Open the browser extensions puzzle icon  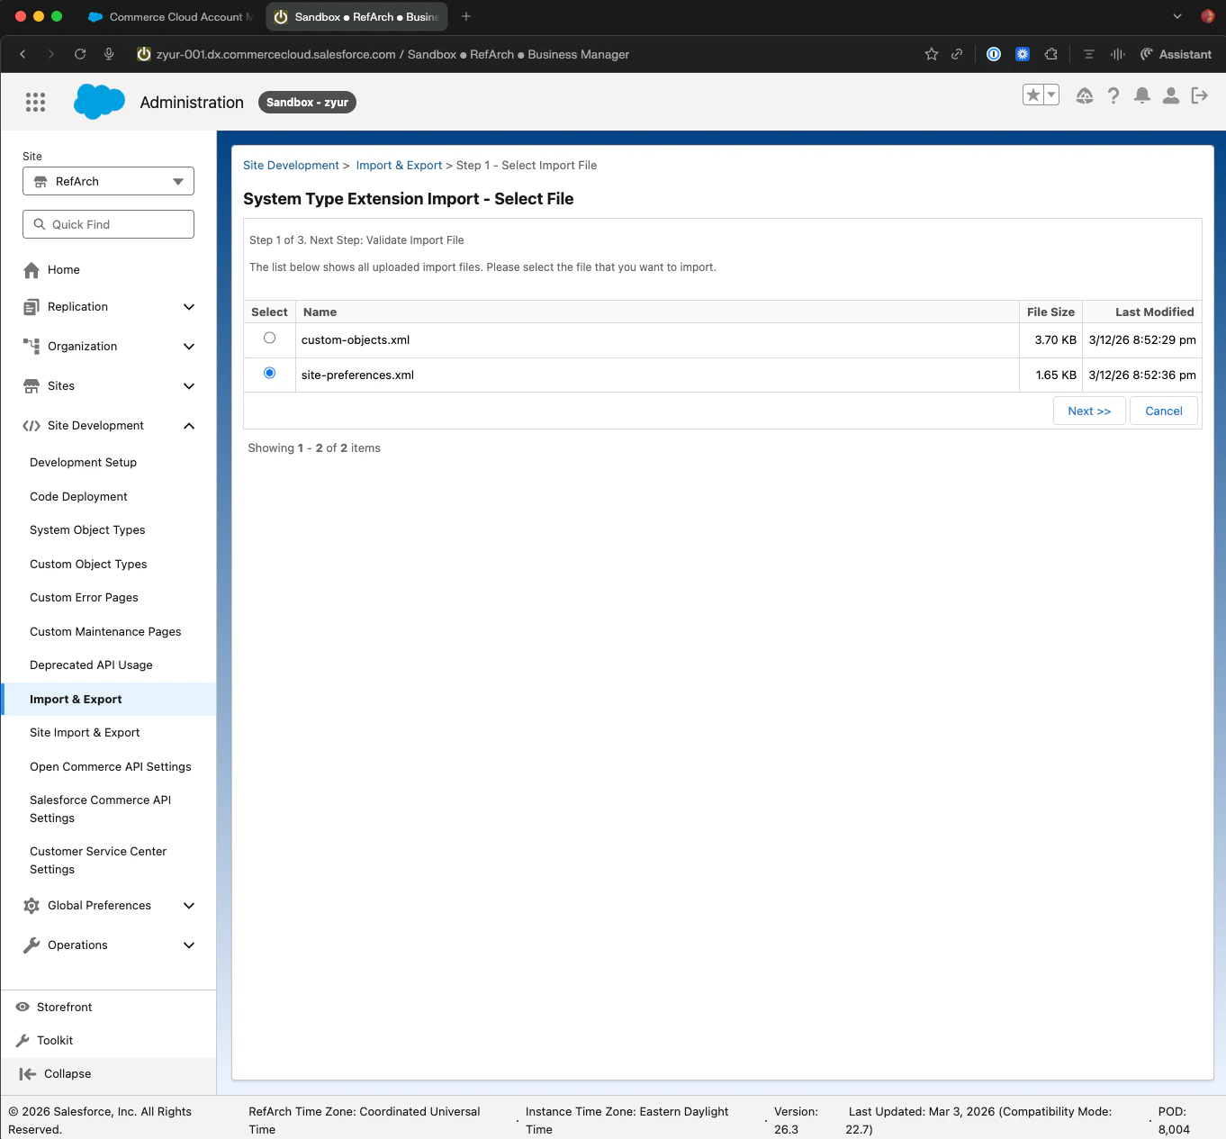coord(1050,54)
